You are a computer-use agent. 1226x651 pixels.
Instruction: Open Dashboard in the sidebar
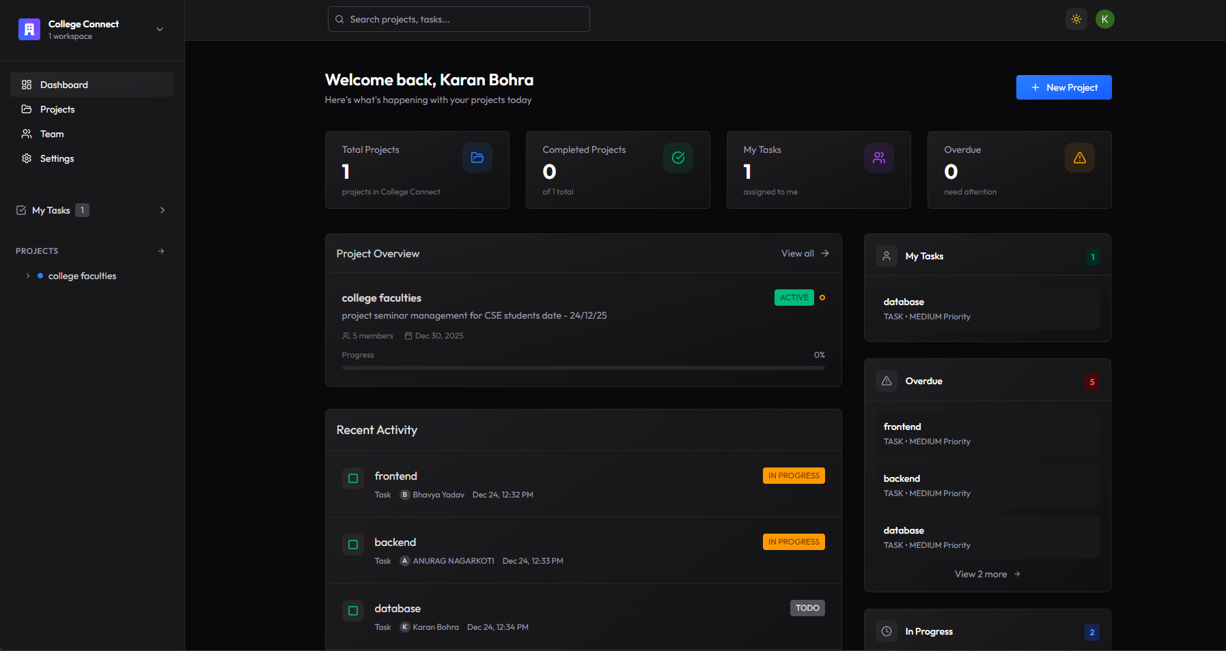pos(92,85)
